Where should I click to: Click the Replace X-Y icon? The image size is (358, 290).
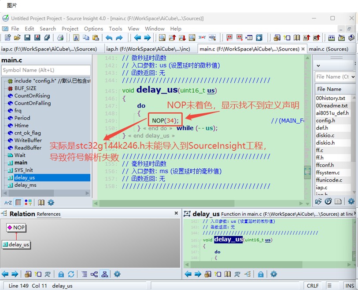pyautogui.click(x=202, y=37)
